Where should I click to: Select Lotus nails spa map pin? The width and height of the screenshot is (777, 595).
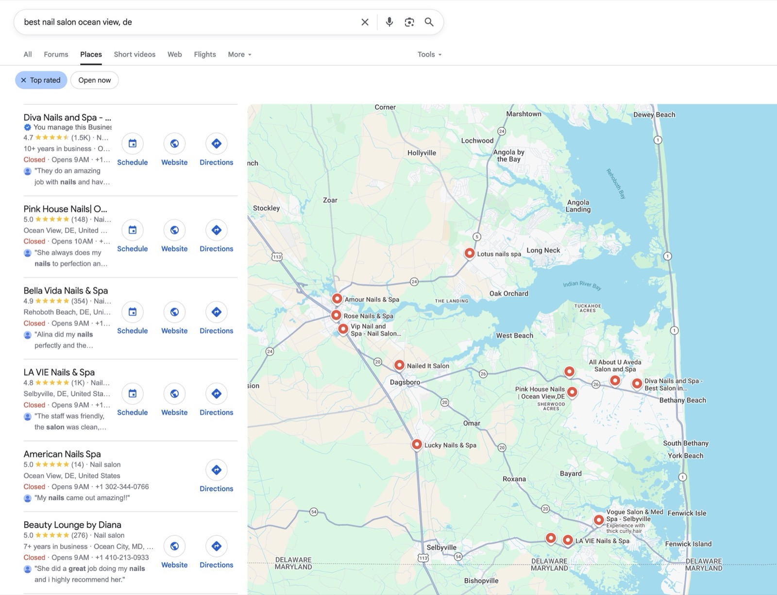[470, 253]
